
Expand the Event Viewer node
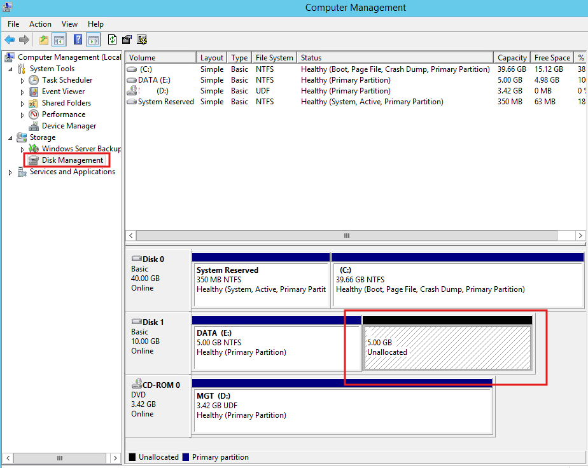(x=22, y=92)
